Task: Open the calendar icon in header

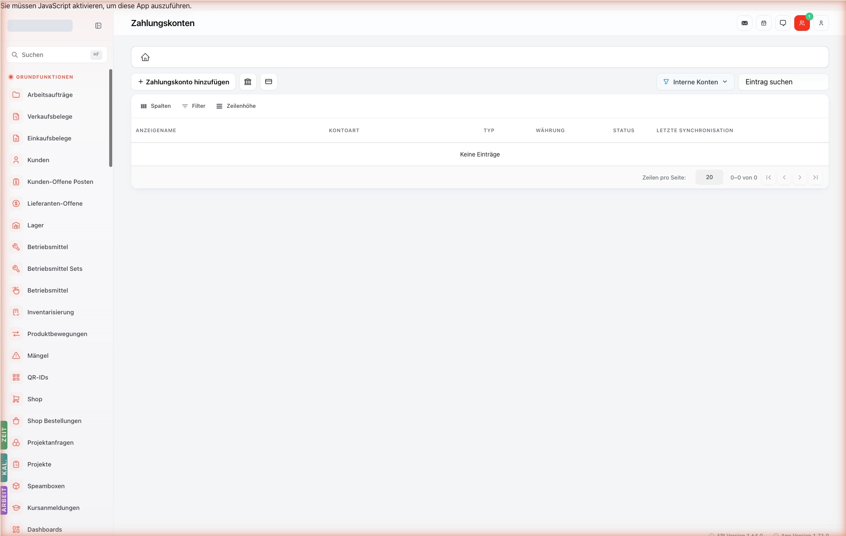Action: pyautogui.click(x=764, y=23)
